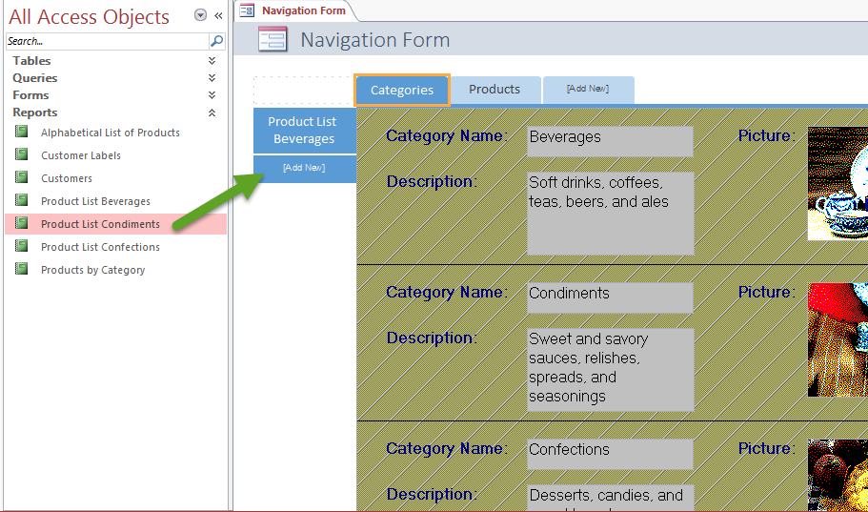The width and height of the screenshot is (868, 512).
Task: Collapse the navigation pane with shutter arrows
Action: coord(218,15)
